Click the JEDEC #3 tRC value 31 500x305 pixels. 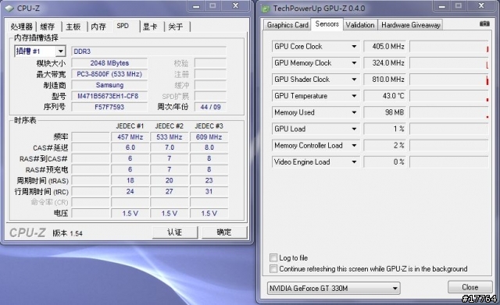point(209,192)
